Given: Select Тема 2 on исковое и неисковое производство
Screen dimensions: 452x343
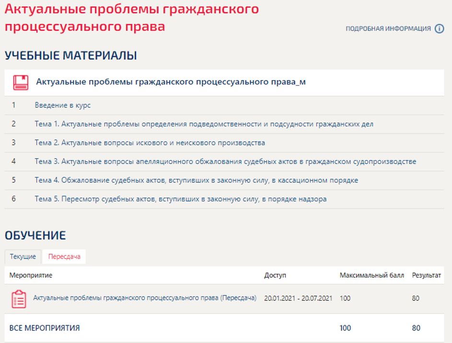Looking at the screenshot, I should click(150, 142).
